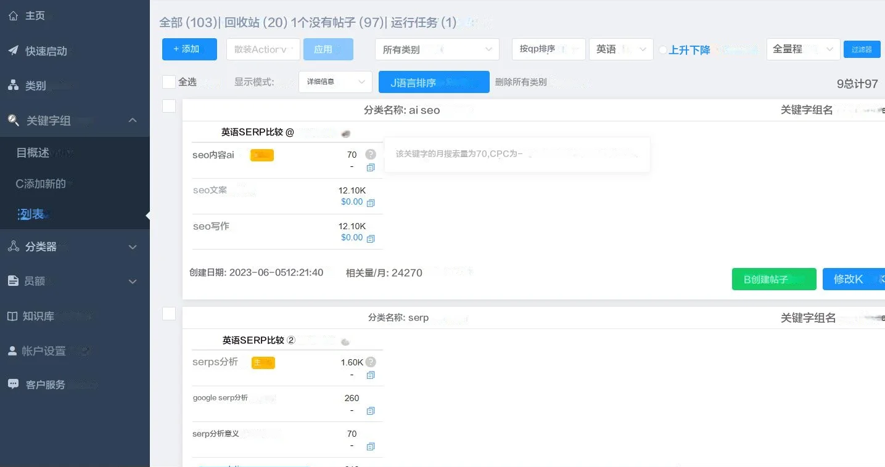Open the 英语 language dropdown
The height and width of the screenshot is (467, 885).
[x=621, y=49]
